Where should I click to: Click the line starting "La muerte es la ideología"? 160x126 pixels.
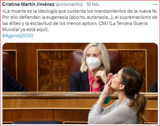(80, 11)
